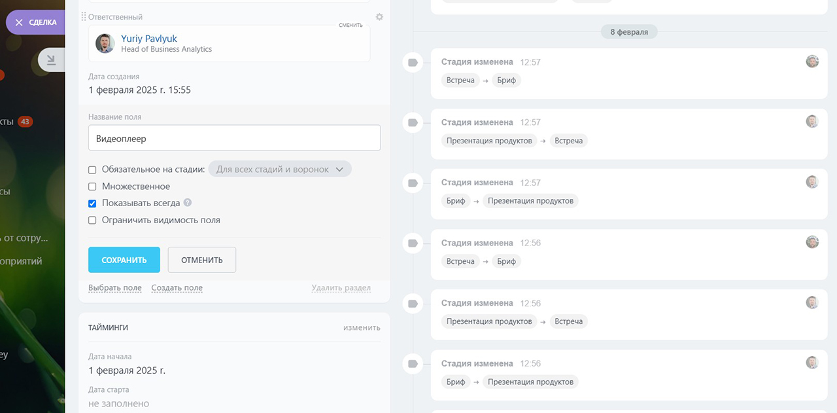The image size is (837, 413).
Task: Uncheck the Показывать всегда checkbox
Action: (93, 204)
